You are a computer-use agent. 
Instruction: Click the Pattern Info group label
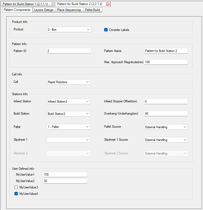[19, 44]
